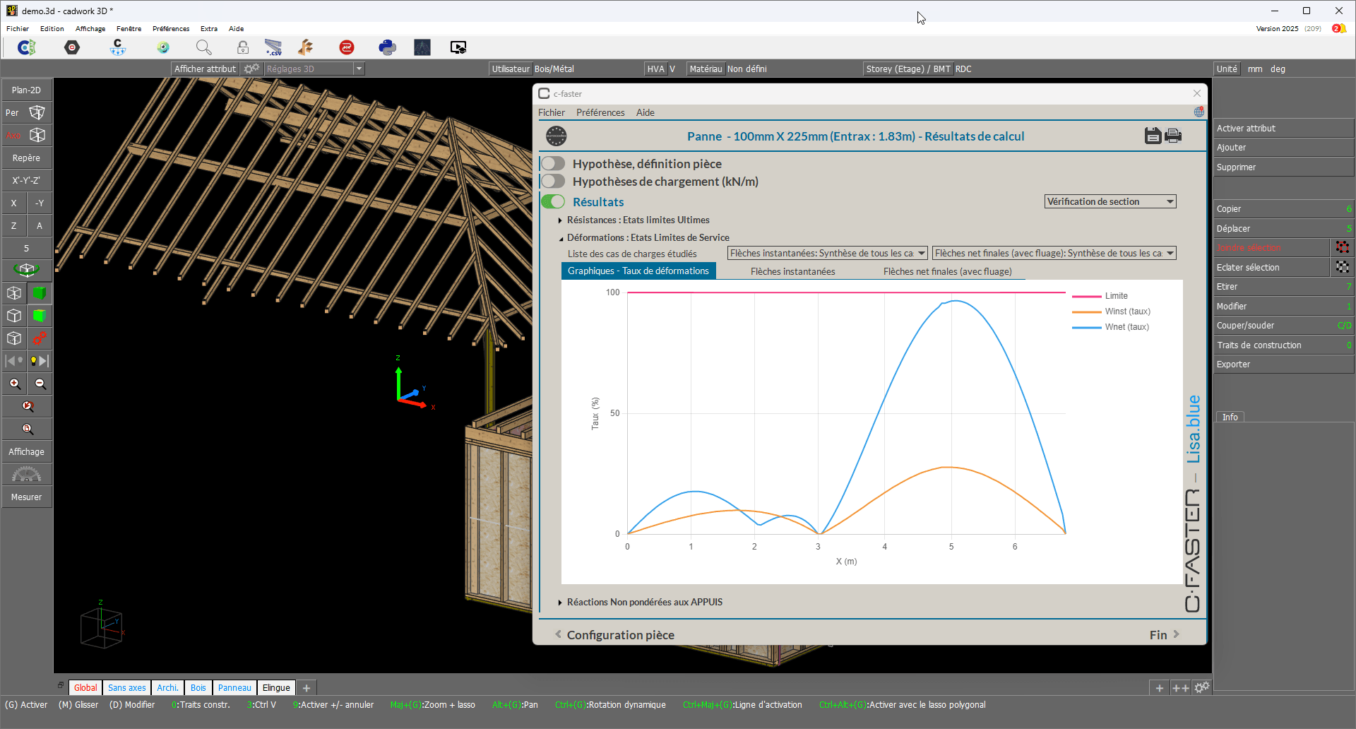Open the Flèches instantanées synthèse dropdown
Image resolution: width=1356 pixels, height=729 pixels.
coord(828,253)
